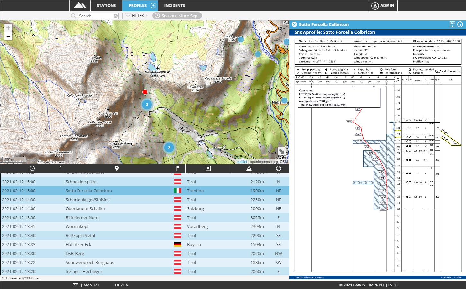466x289 pixels.
Task: Sort table by the elevation mountain column
Action: tap(249, 168)
